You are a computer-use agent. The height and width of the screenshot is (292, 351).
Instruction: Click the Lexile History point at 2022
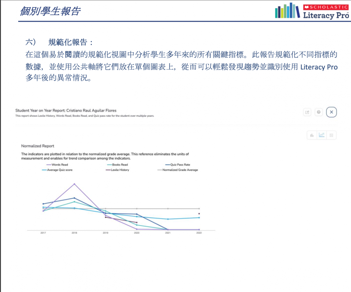click(199, 213)
